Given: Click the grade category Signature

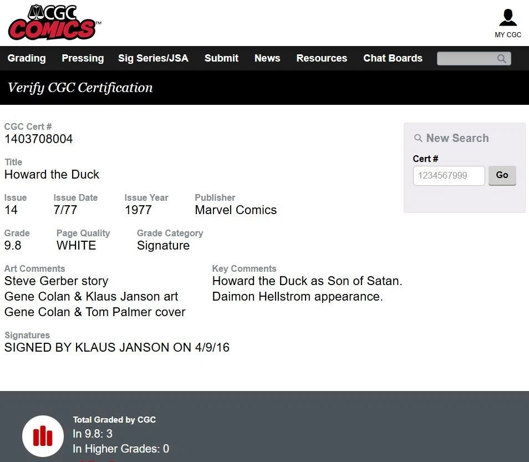Looking at the screenshot, I should pyautogui.click(x=163, y=245).
